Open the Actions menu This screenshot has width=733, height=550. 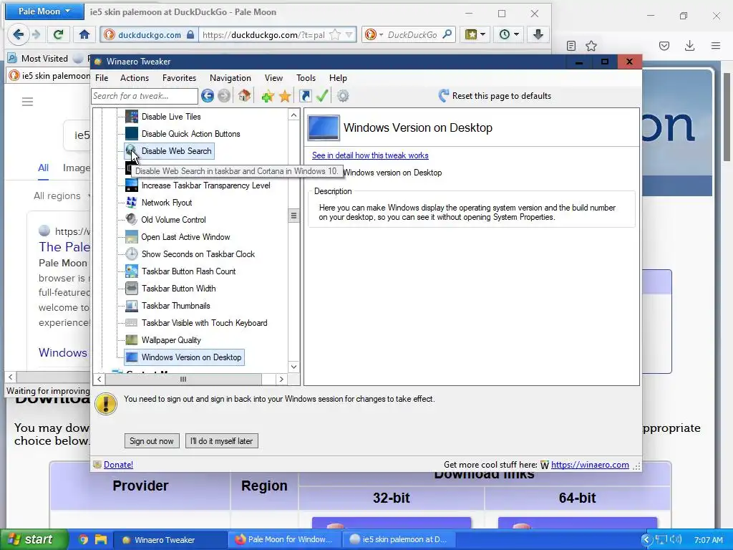click(135, 78)
